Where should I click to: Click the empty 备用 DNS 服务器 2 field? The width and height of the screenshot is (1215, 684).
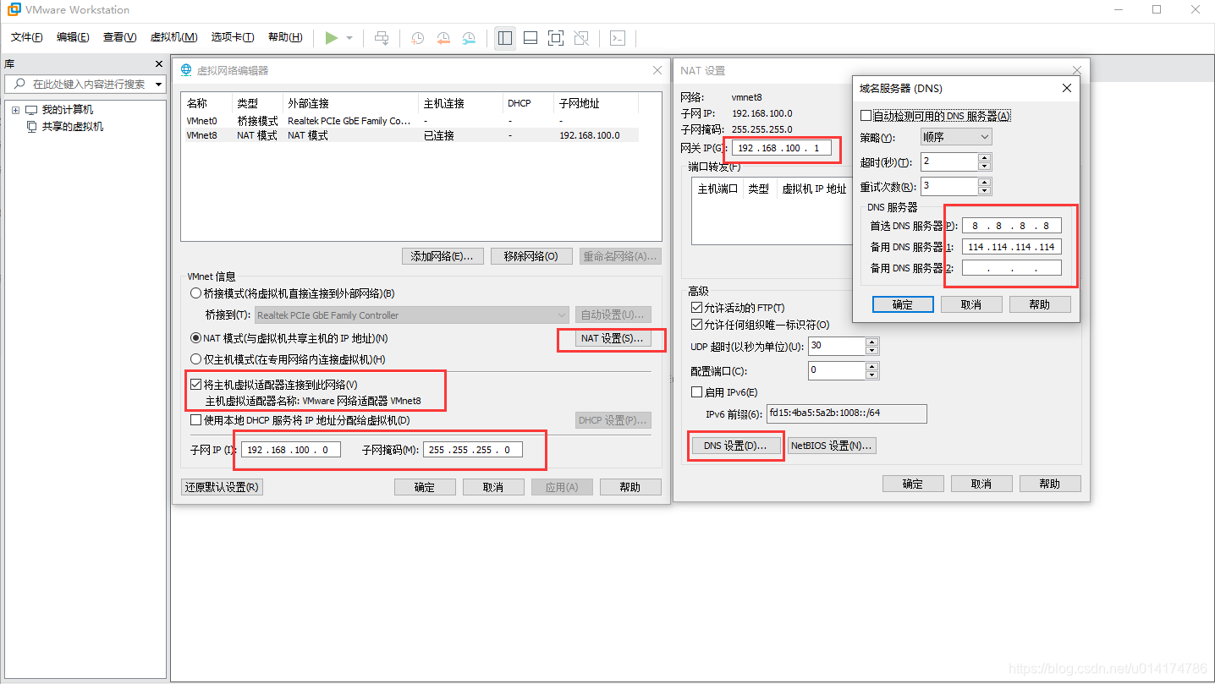coord(1011,268)
